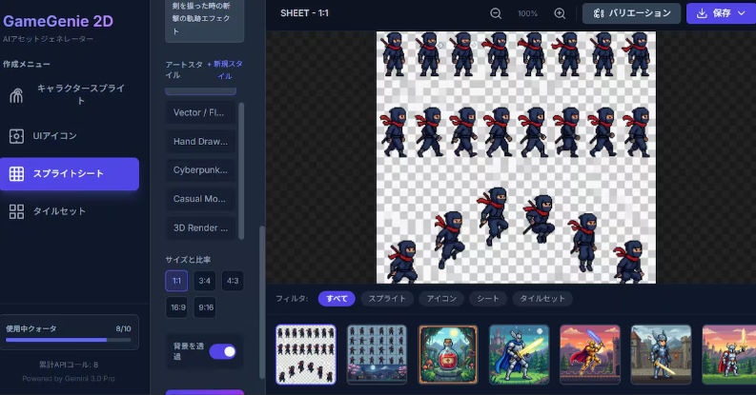The height and width of the screenshot is (395, 756).
Task: Open the knight before castle thumbnail
Action: point(661,355)
